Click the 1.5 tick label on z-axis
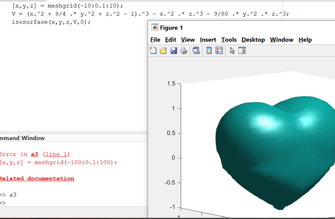The width and height of the screenshot is (335, 219). (171, 83)
